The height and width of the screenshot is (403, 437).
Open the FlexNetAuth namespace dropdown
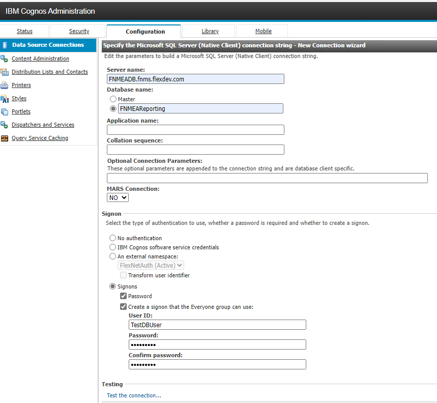click(151, 265)
